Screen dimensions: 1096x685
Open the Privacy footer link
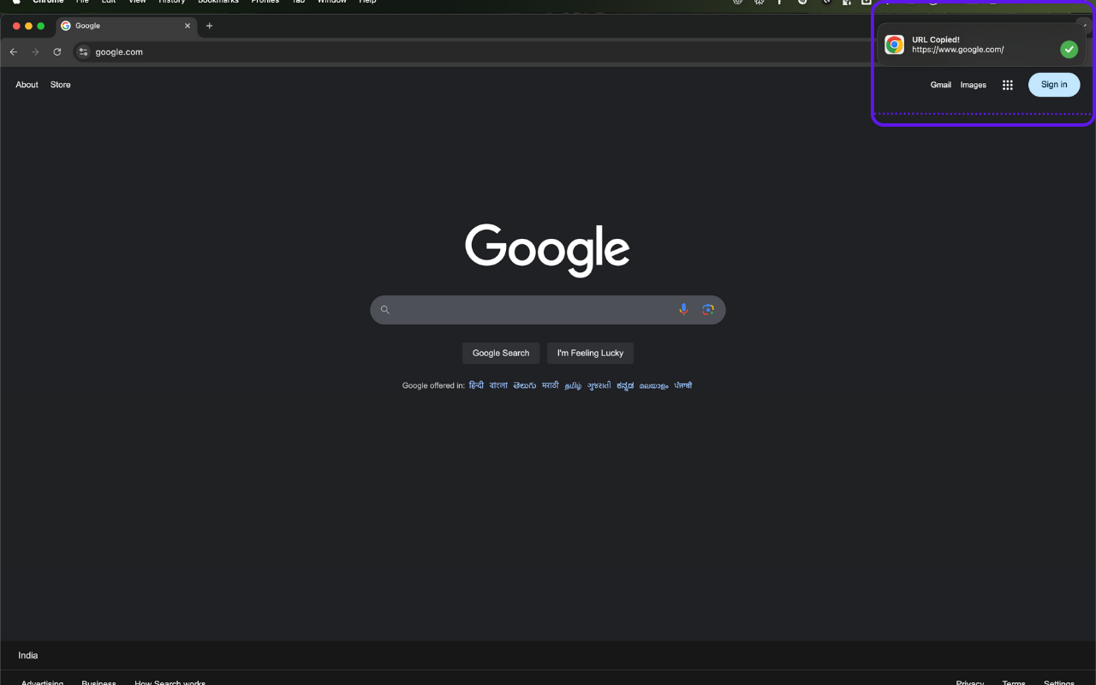970,682
